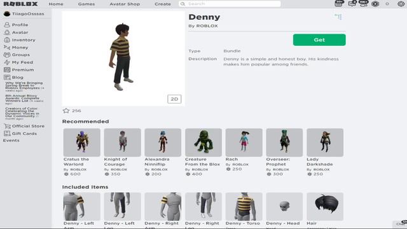Open the chat notifications icon in header
This screenshot has width=407, height=229.
pos(352,3)
